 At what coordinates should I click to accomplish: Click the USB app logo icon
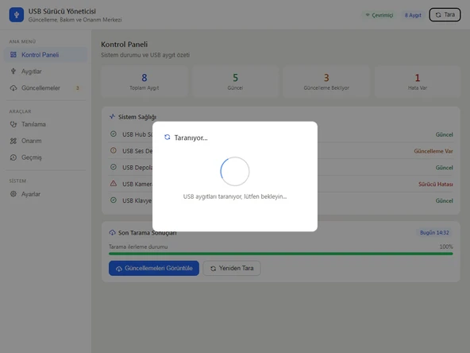pyautogui.click(x=17, y=14)
